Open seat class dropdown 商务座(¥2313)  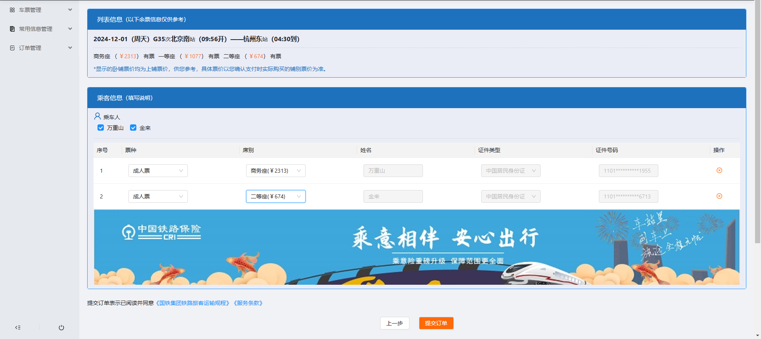(276, 171)
